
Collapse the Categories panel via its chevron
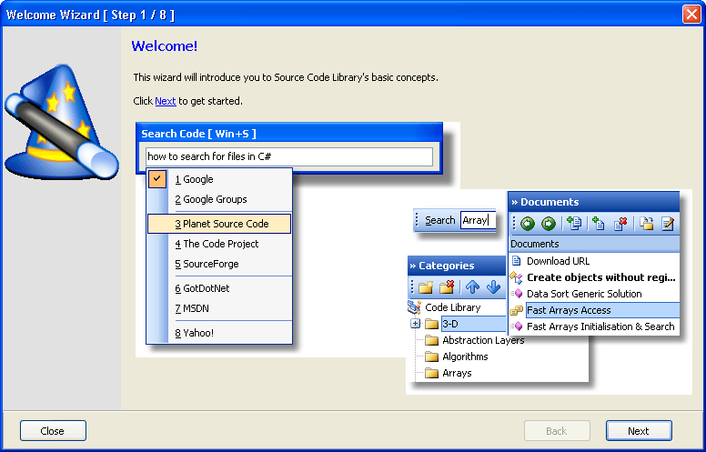tap(412, 266)
